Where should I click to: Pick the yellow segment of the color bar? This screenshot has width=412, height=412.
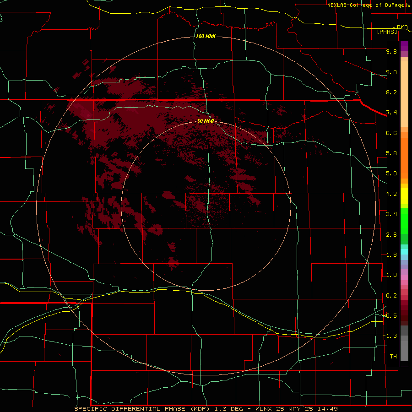[404, 196]
